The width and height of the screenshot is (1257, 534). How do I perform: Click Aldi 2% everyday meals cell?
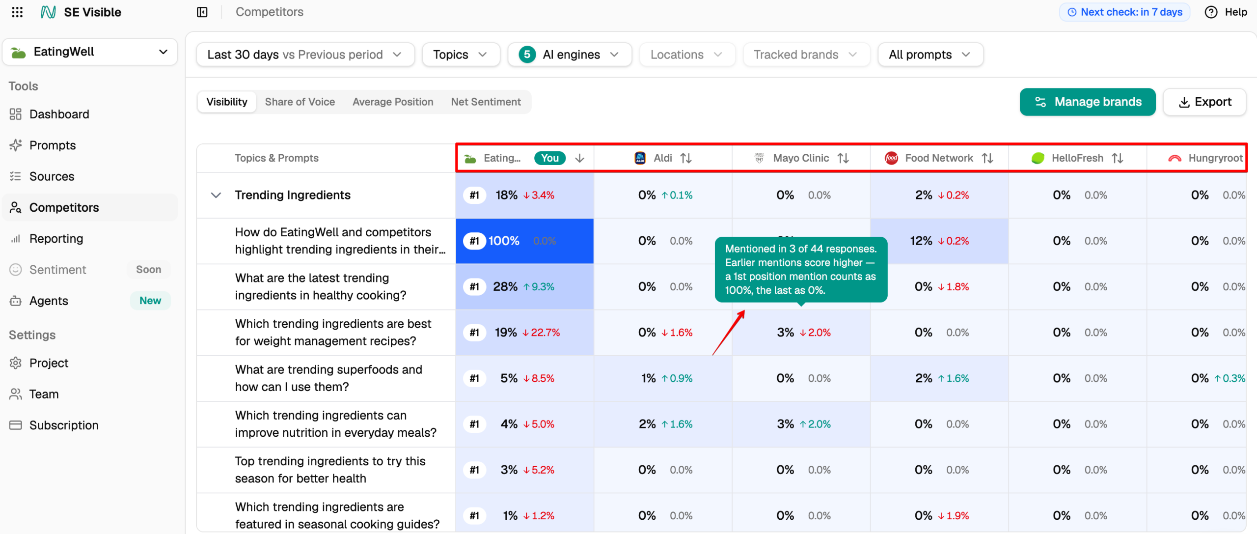coord(663,423)
